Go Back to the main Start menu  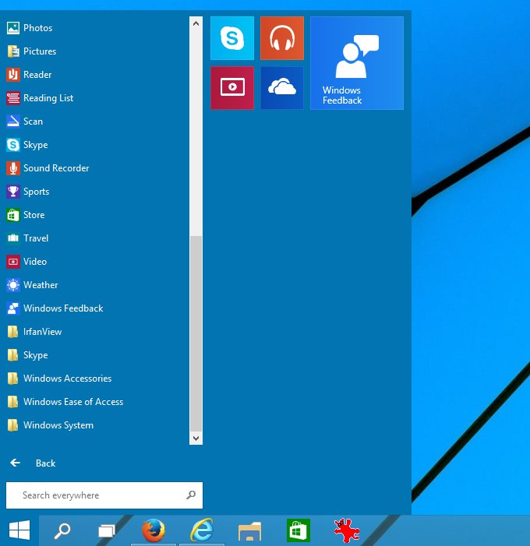pos(33,463)
